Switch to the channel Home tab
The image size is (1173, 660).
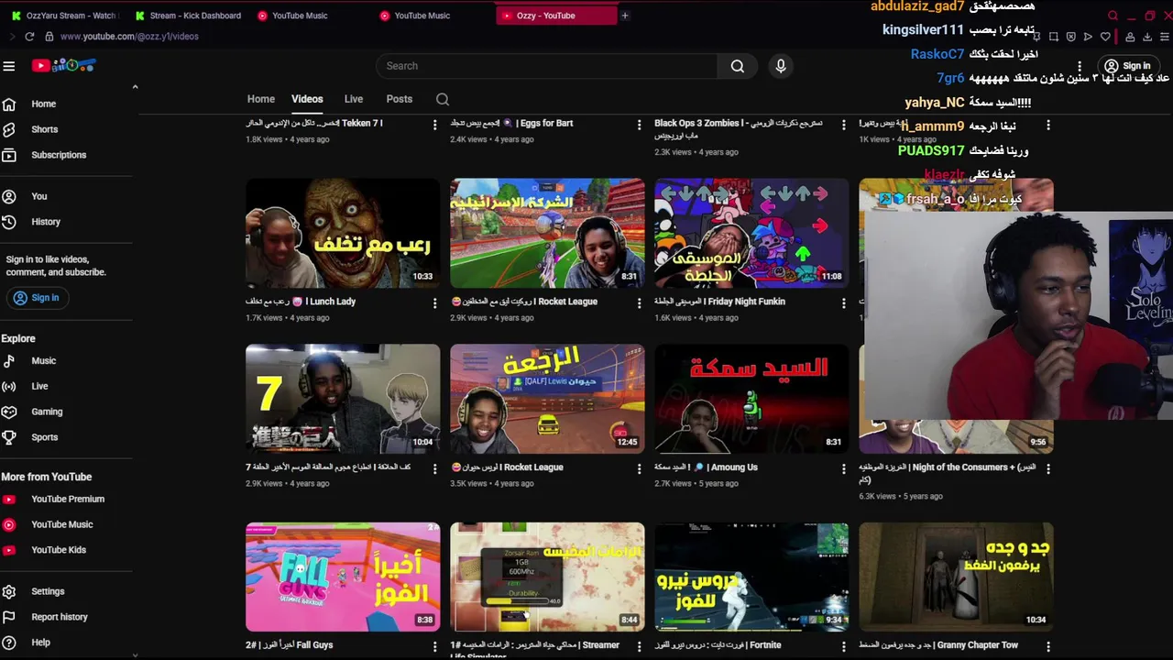click(261, 99)
